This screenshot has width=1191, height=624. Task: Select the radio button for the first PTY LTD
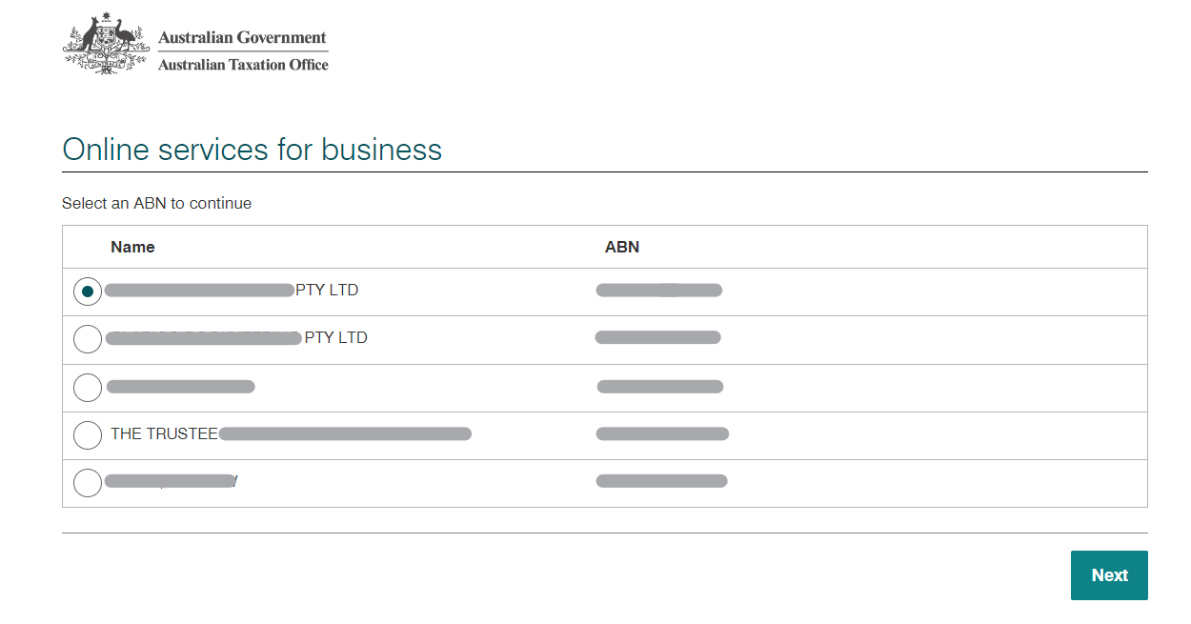click(x=87, y=291)
